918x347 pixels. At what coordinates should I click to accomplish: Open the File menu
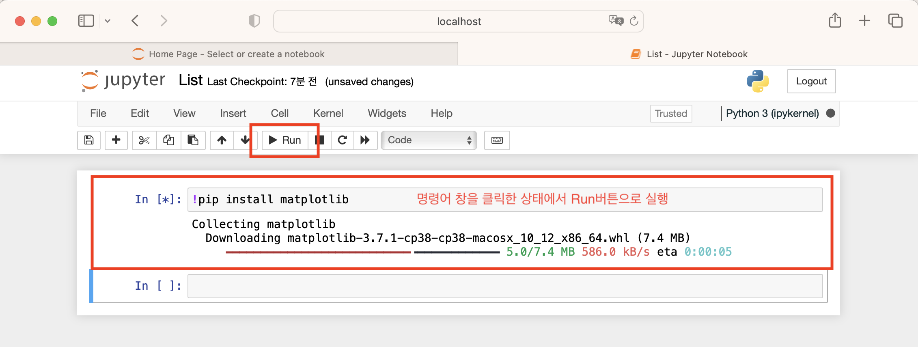98,113
